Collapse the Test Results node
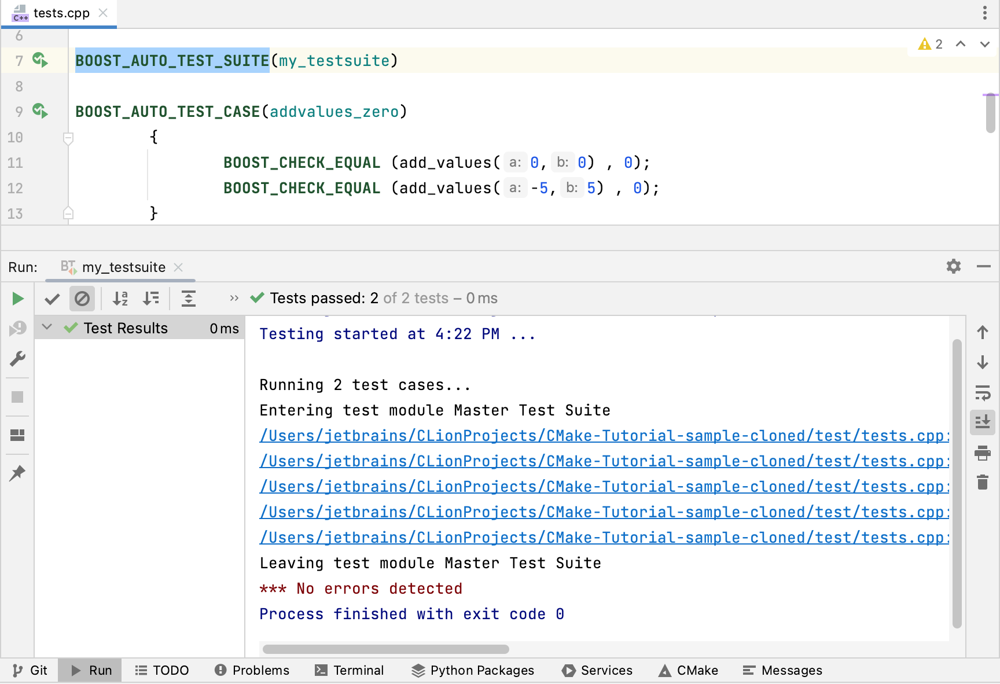The height and width of the screenshot is (684, 1000). click(x=47, y=328)
